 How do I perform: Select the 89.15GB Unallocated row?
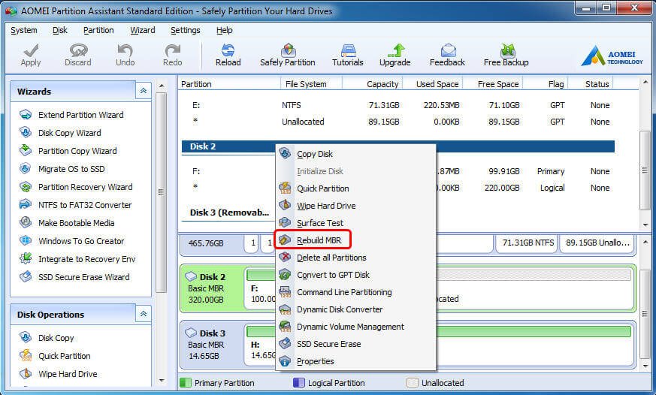[x=398, y=122]
